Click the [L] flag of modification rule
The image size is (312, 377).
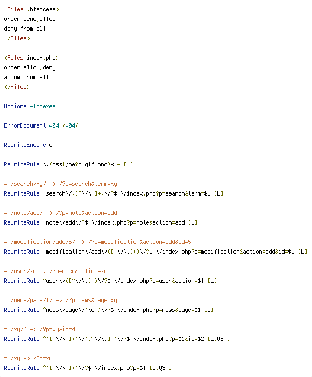(x=303, y=252)
